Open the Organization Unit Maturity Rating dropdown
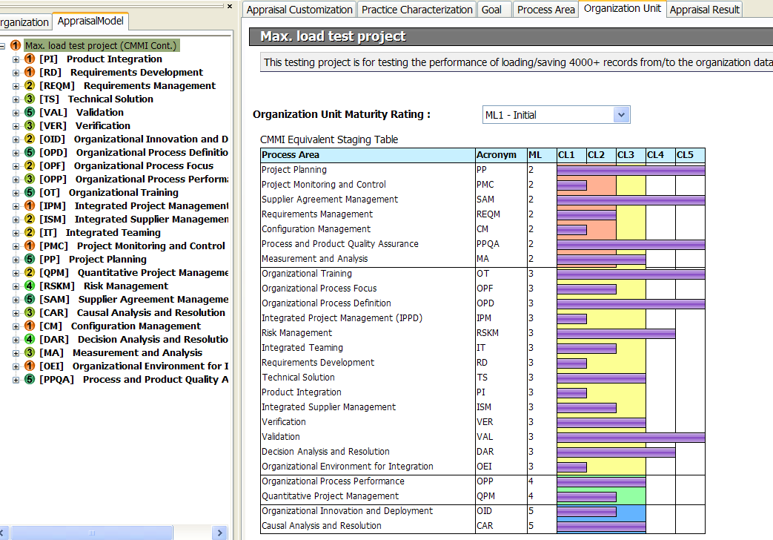Screen dimensions: 773x540 tap(621, 114)
